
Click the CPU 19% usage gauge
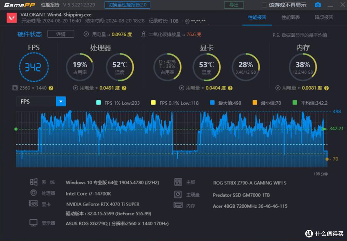click(80, 67)
